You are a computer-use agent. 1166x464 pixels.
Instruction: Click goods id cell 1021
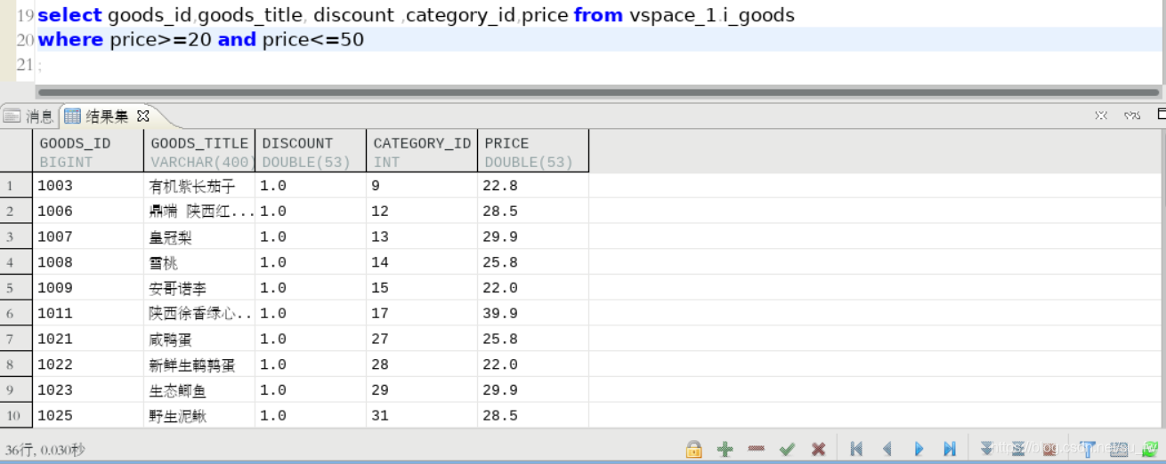(x=89, y=339)
